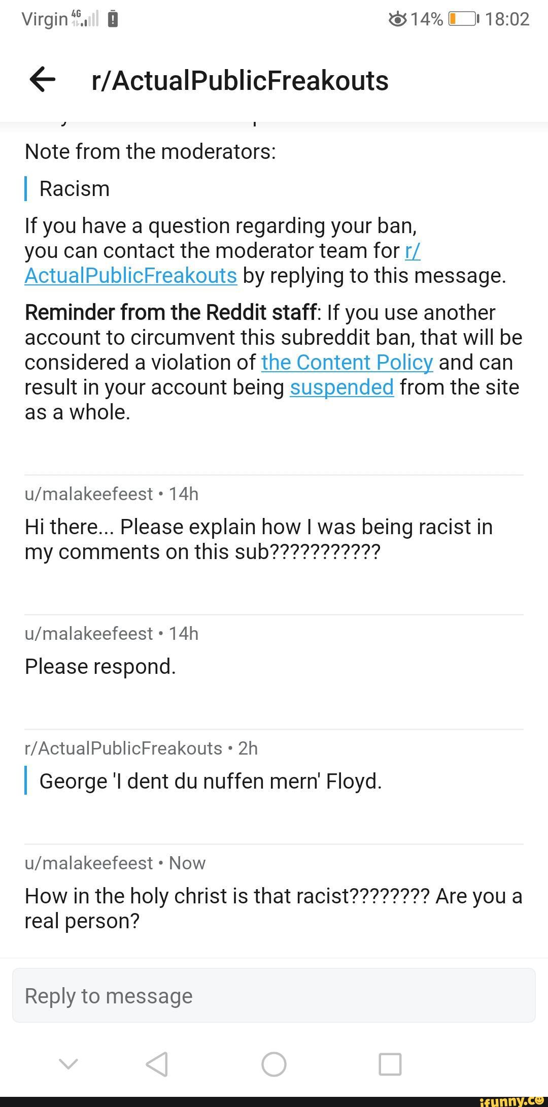Open the suspended link

click(341, 387)
